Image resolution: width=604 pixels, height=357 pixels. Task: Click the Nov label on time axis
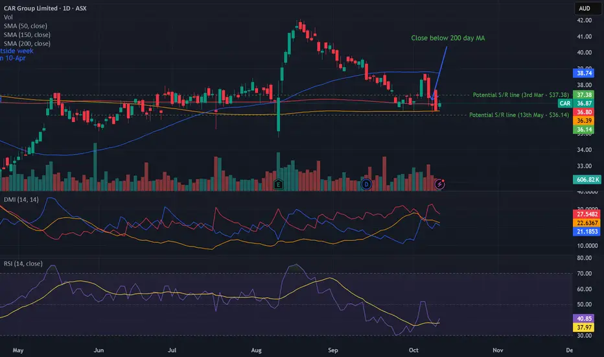[498, 350]
